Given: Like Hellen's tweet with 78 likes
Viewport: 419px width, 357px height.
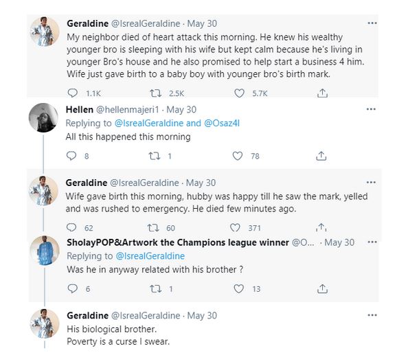Looking at the screenshot, I should point(238,156).
